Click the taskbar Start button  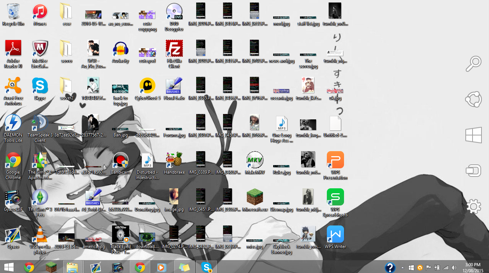tap(9, 267)
